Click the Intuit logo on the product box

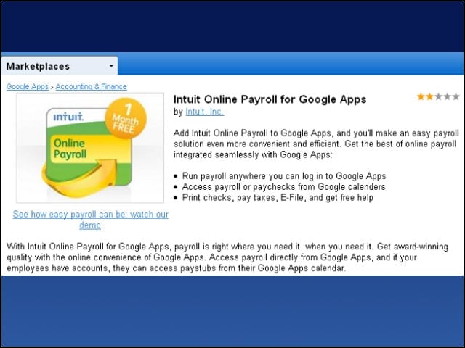pyautogui.click(x=68, y=117)
